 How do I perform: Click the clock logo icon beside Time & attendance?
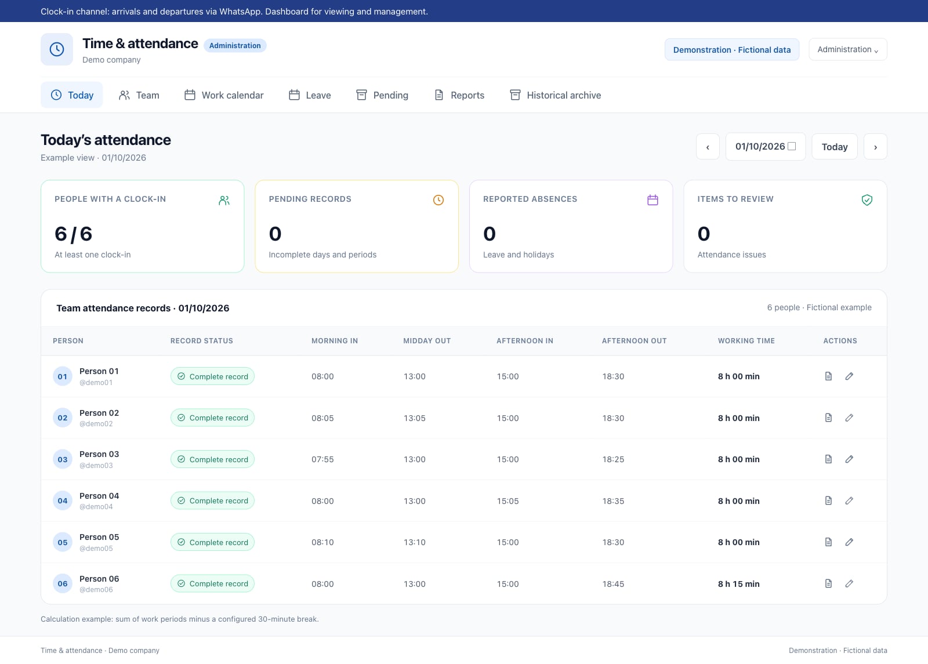tap(57, 49)
